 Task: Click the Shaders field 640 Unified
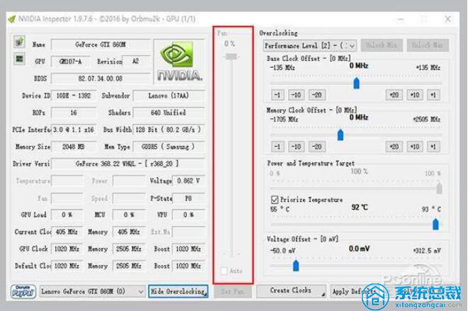coord(169,113)
